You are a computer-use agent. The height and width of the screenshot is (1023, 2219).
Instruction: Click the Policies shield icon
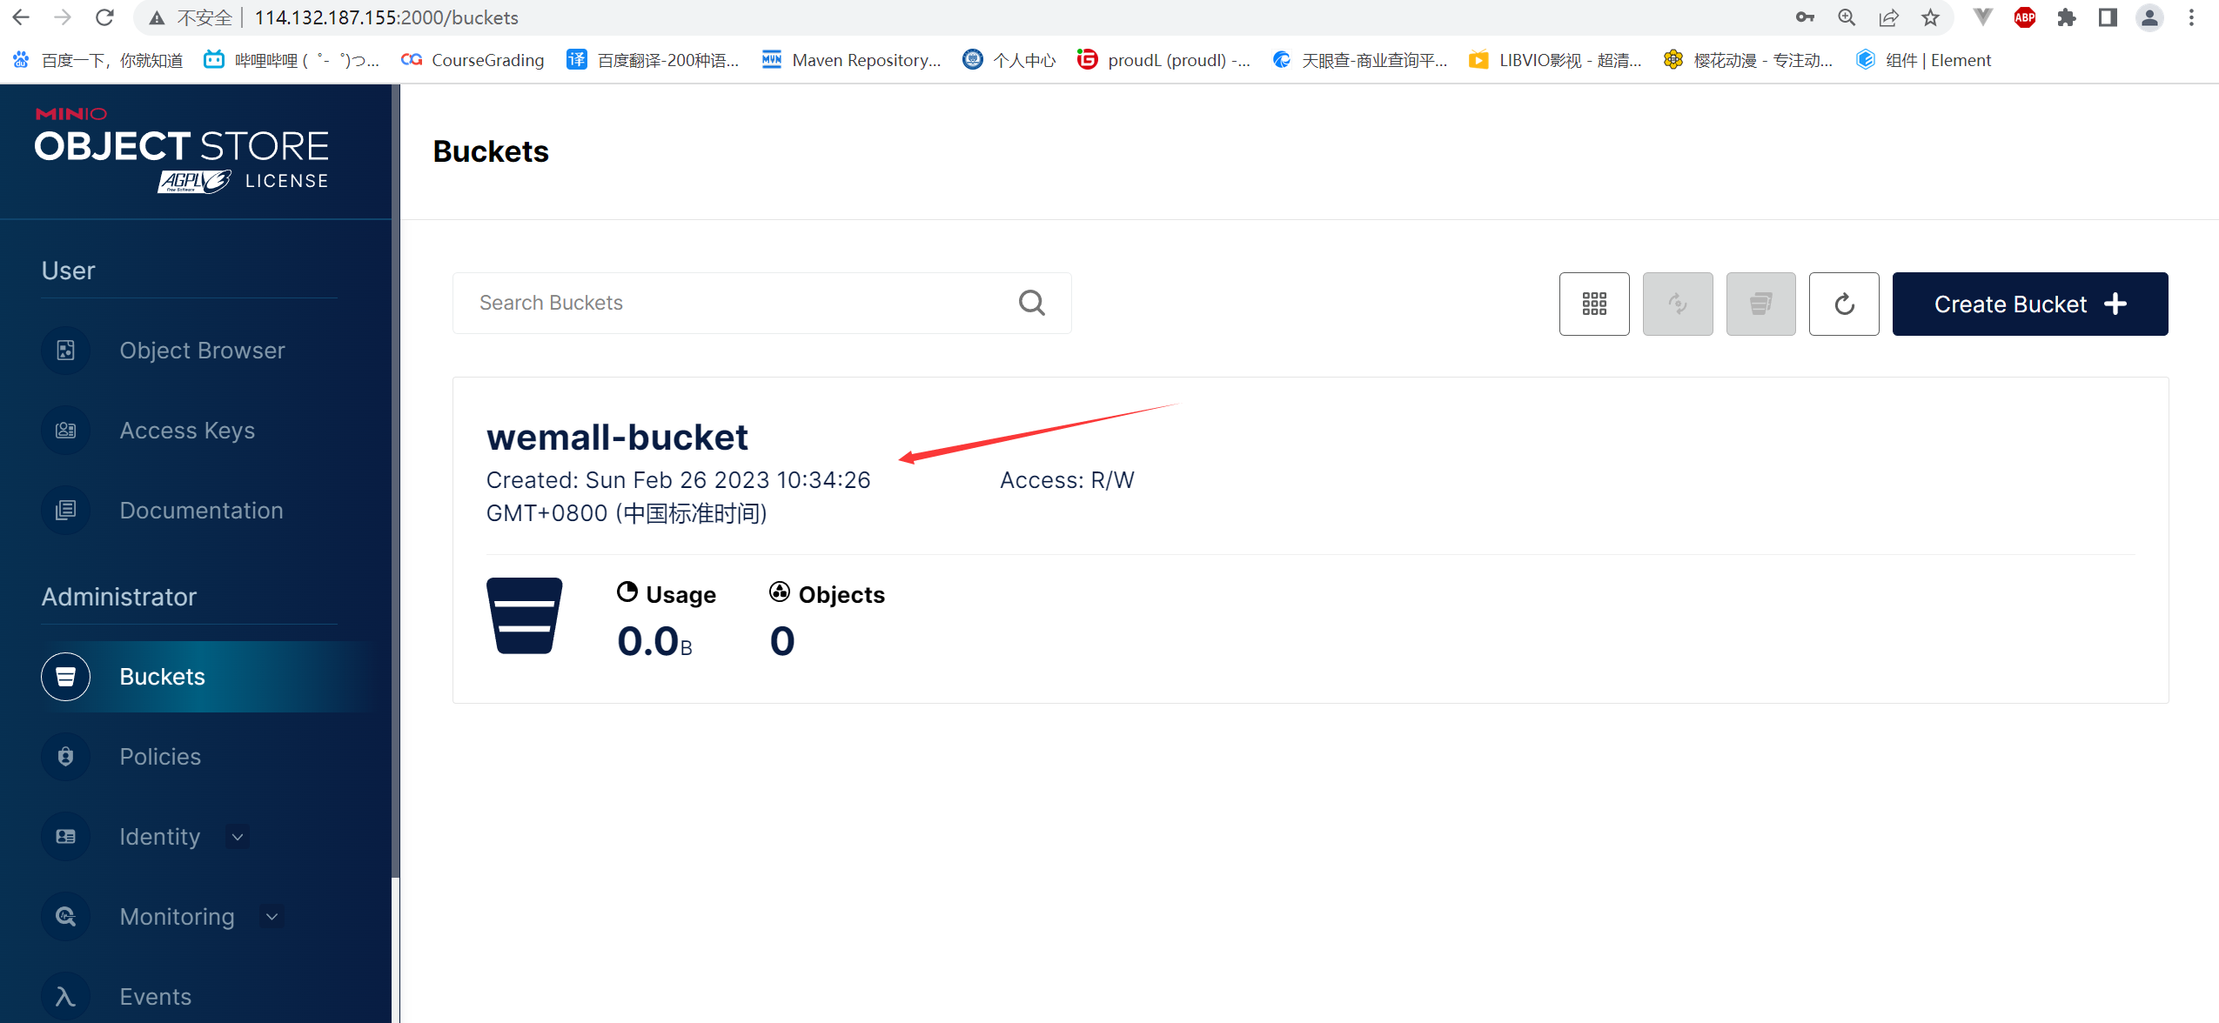[x=65, y=757]
